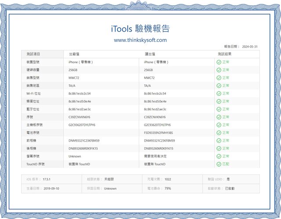Click the warranty date Unknown value

click(110, 189)
